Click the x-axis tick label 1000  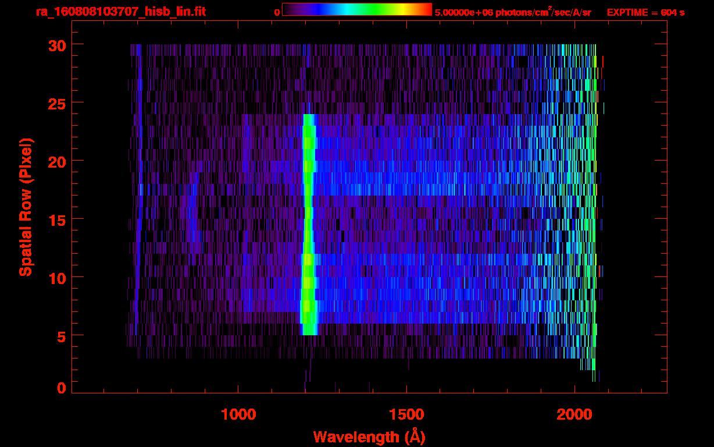pos(239,414)
